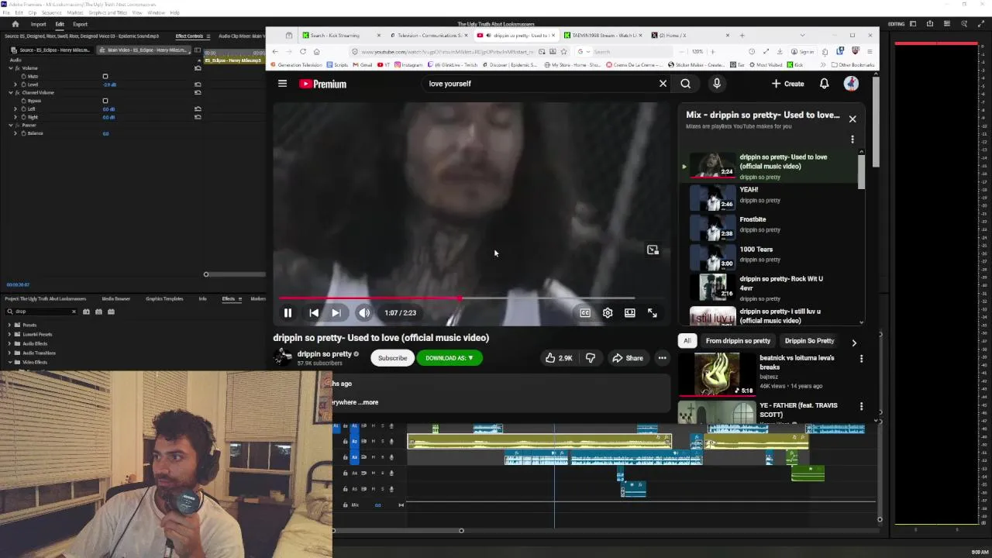Open a new browser tab
This screenshot has width=992, height=558.
[x=742, y=36]
